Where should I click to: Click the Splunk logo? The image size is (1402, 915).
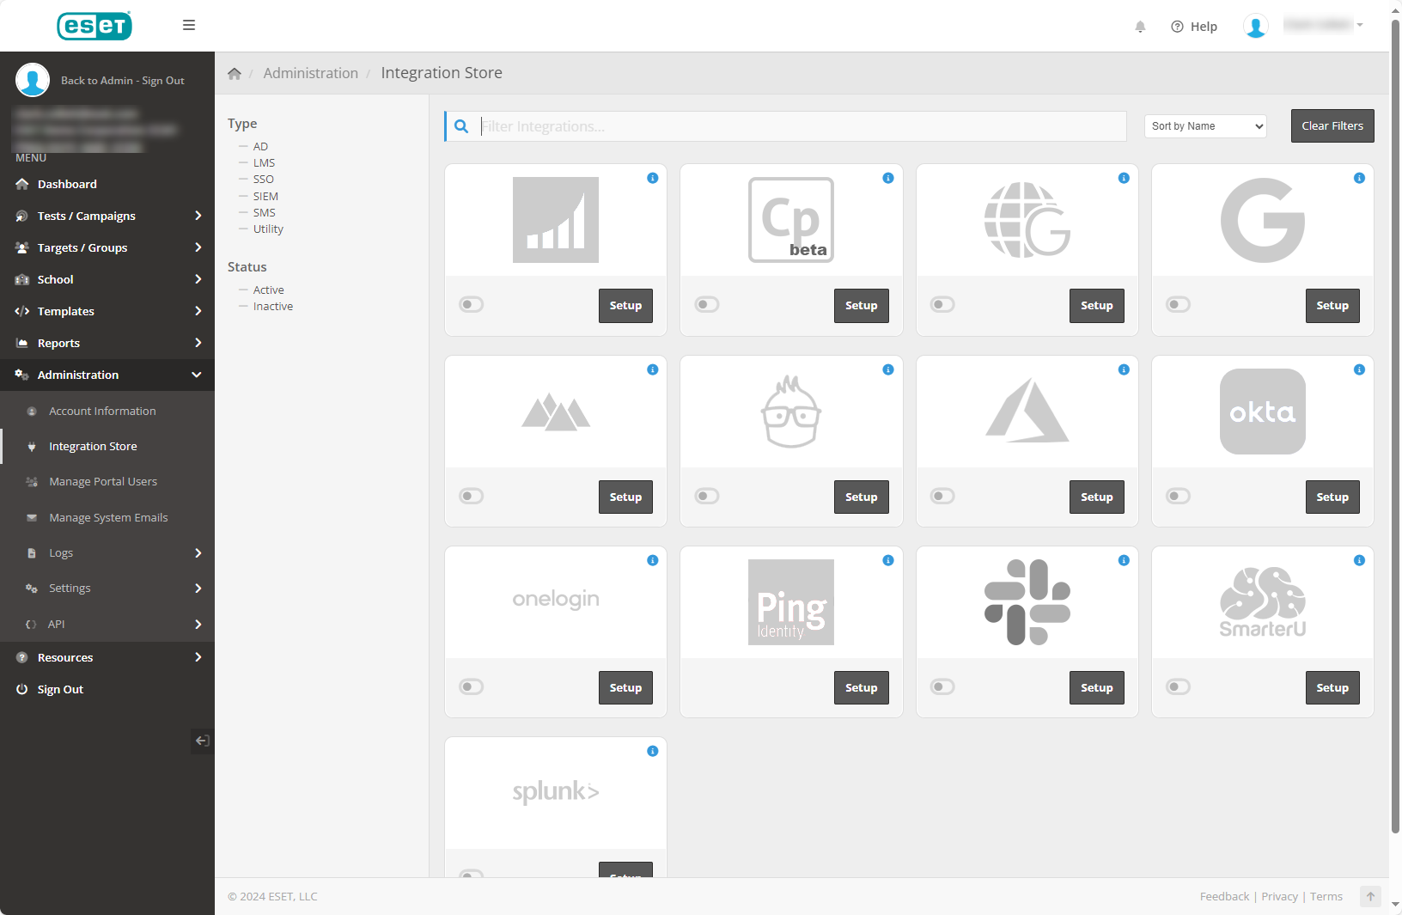point(556,791)
